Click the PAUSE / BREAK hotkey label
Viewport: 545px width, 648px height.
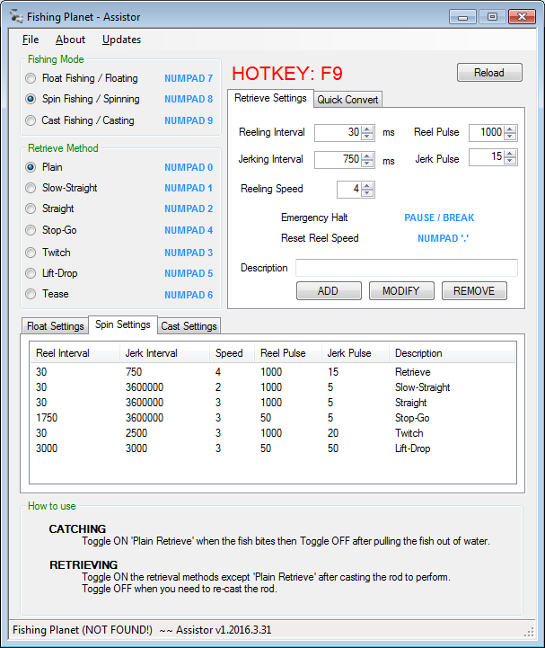pos(439,217)
